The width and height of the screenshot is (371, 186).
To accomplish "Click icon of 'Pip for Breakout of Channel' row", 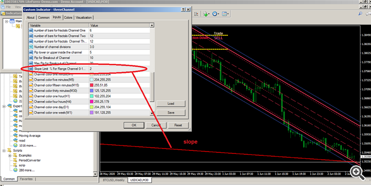I will (31, 58).
